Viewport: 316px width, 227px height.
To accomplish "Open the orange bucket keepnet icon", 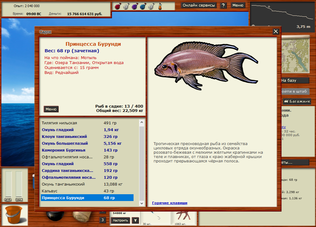I will (x=15, y=215).
